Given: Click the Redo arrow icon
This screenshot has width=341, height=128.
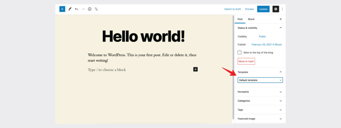Looking at the screenshot, I should (x=83, y=9).
